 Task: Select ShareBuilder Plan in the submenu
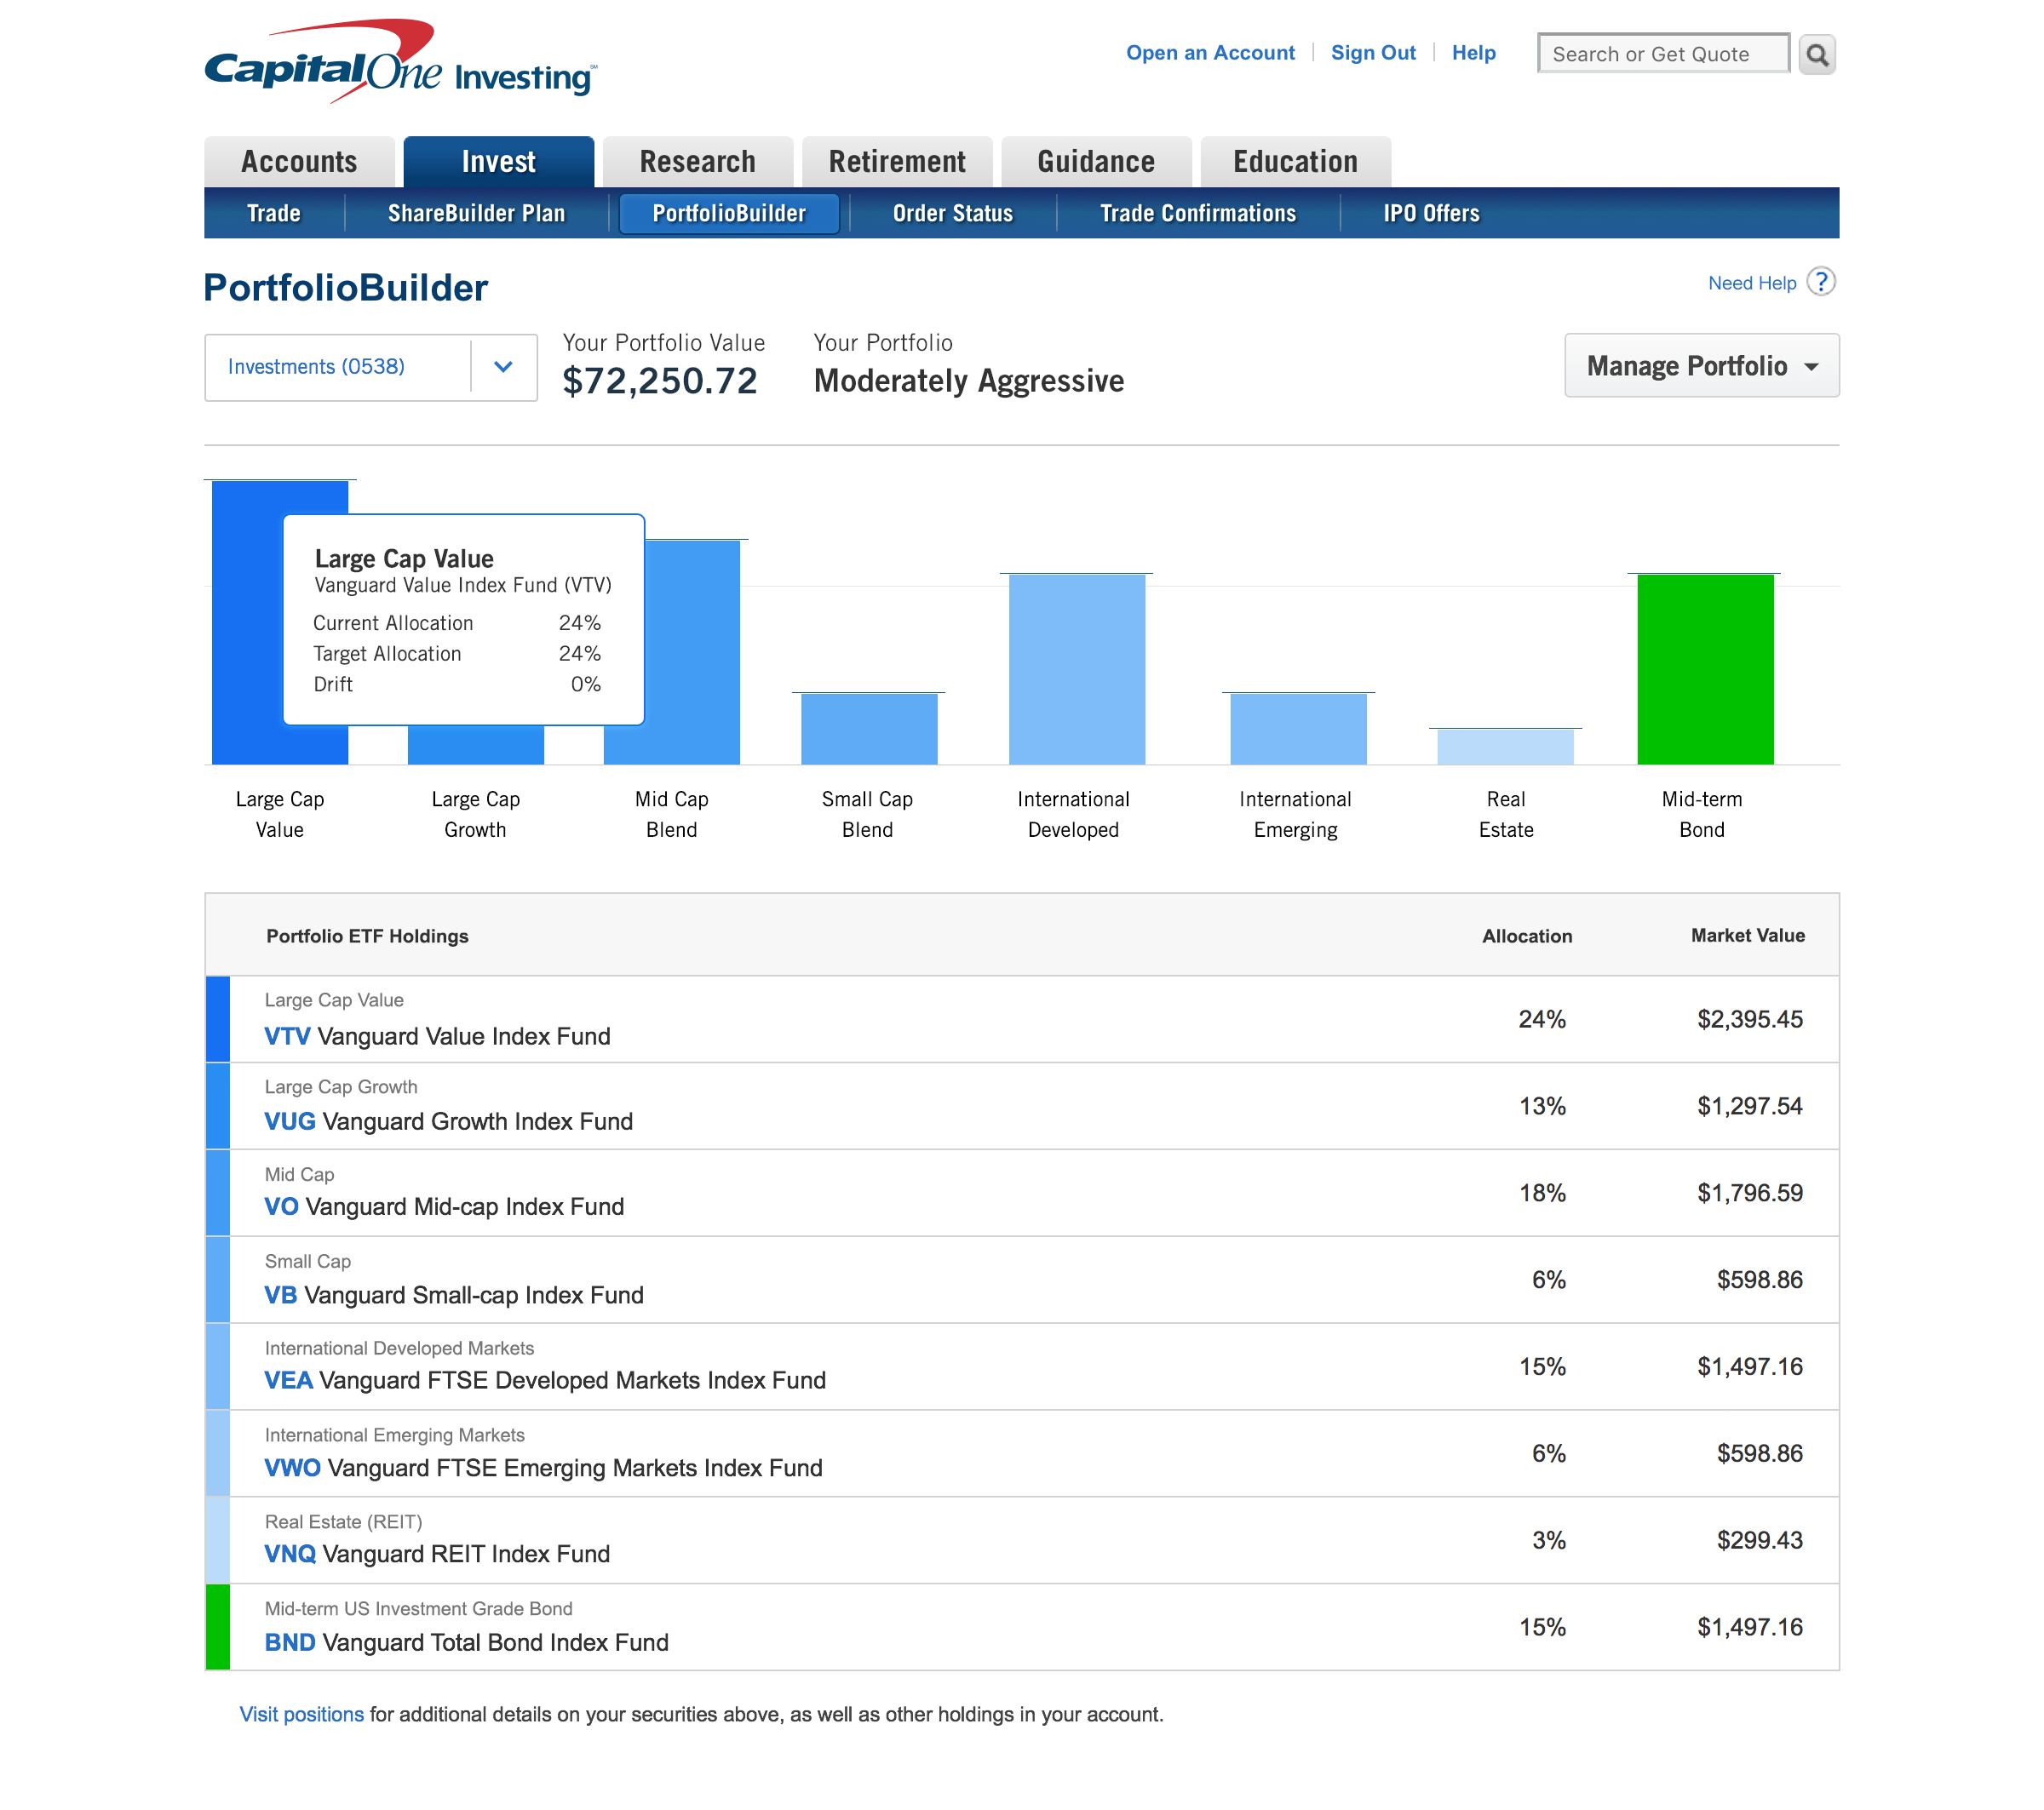476,214
